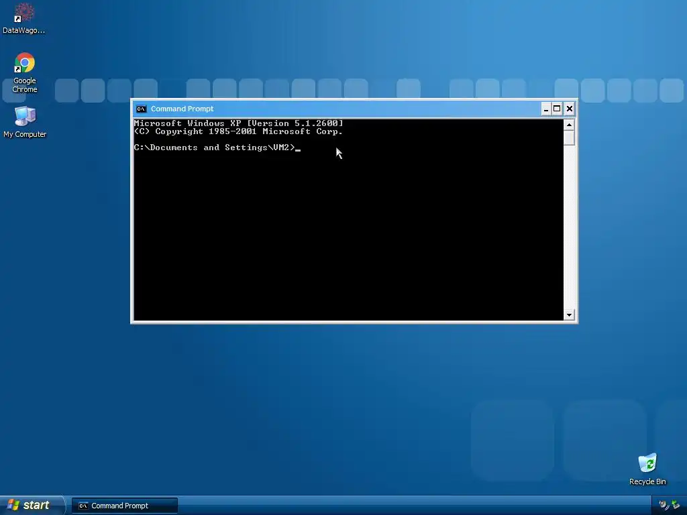The height and width of the screenshot is (515, 687).
Task: Open the Recycle Bin icon
Action: pos(647,469)
